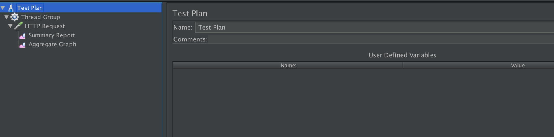Collapse the Test Plan tree node
This screenshot has width=554, height=137.
[3, 8]
